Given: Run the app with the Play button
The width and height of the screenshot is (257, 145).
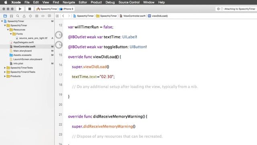Looking at the screenshot, I should pyautogui.click(x=20, y=9).
